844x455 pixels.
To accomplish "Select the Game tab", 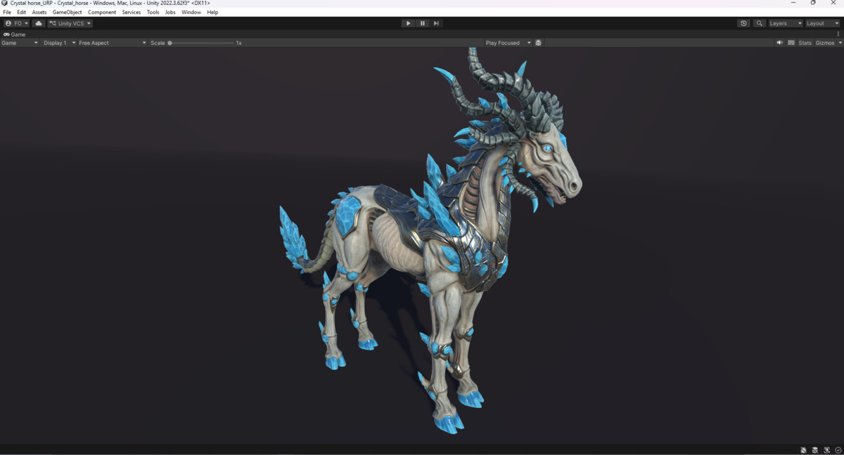I will (15, 34).
